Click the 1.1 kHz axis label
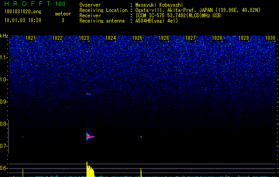279x177 pixels. (x=4, y=58)
